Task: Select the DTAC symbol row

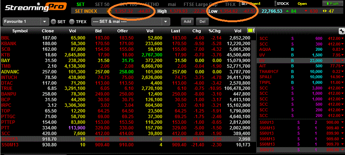Action: click(x=126, y=83)
